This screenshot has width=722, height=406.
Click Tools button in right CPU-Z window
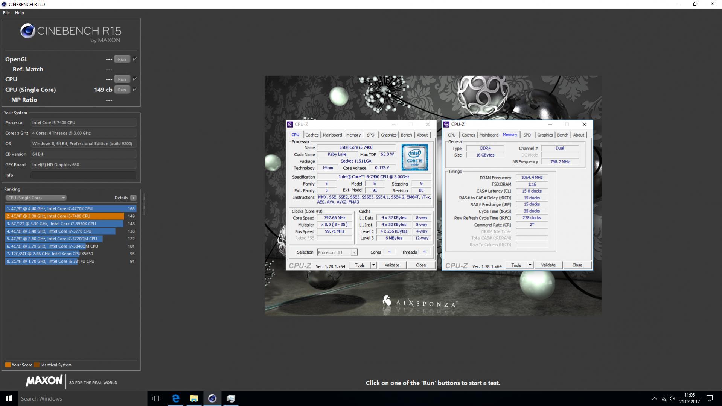point(516,265)
